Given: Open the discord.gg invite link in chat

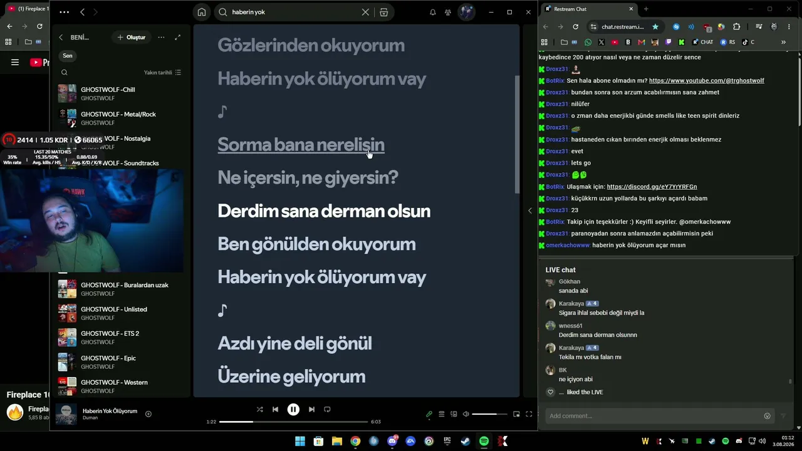Looking at the screenshot, I should [652, 187].
